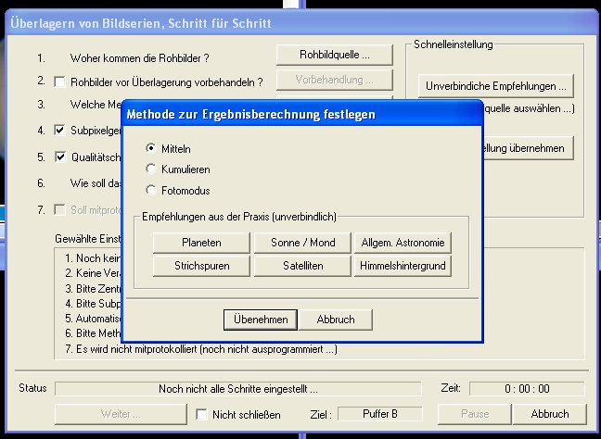Open Unverbindliche Empfehlungen quick settings
This screenshot has height=439, width=601.
coord(495,86)
